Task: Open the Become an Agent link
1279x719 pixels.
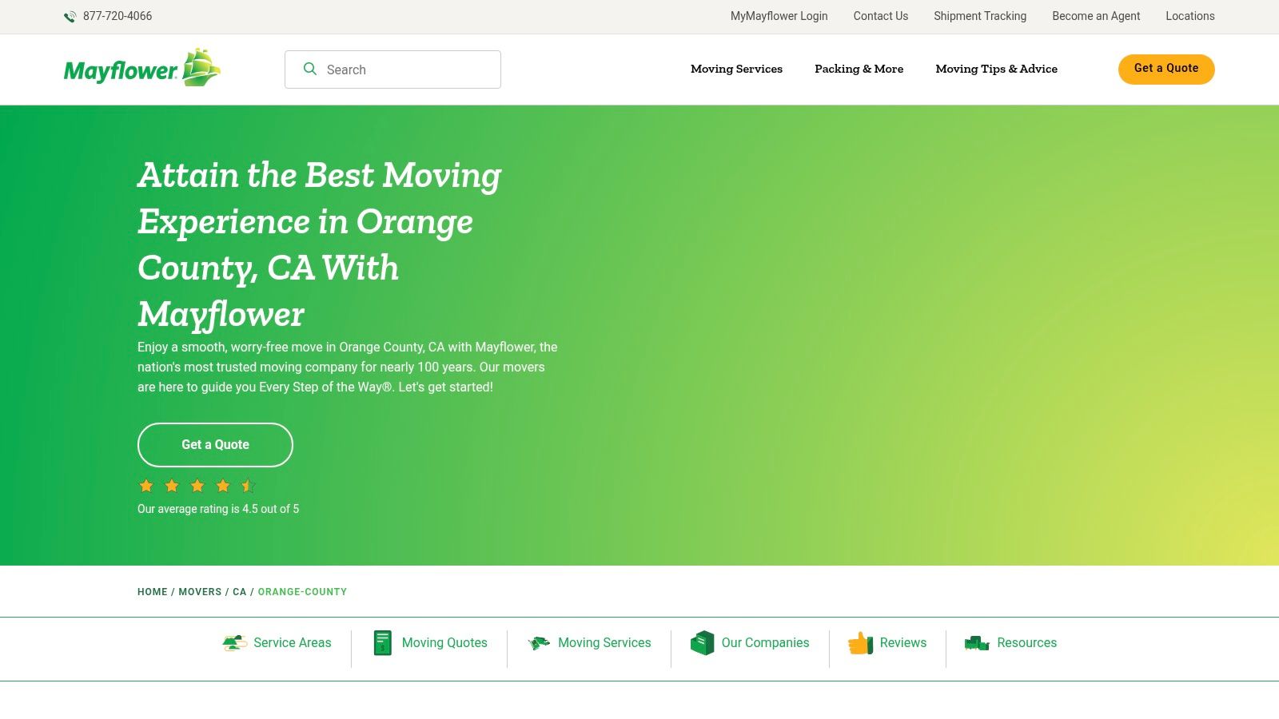Action: click(x=1096, y=16)
